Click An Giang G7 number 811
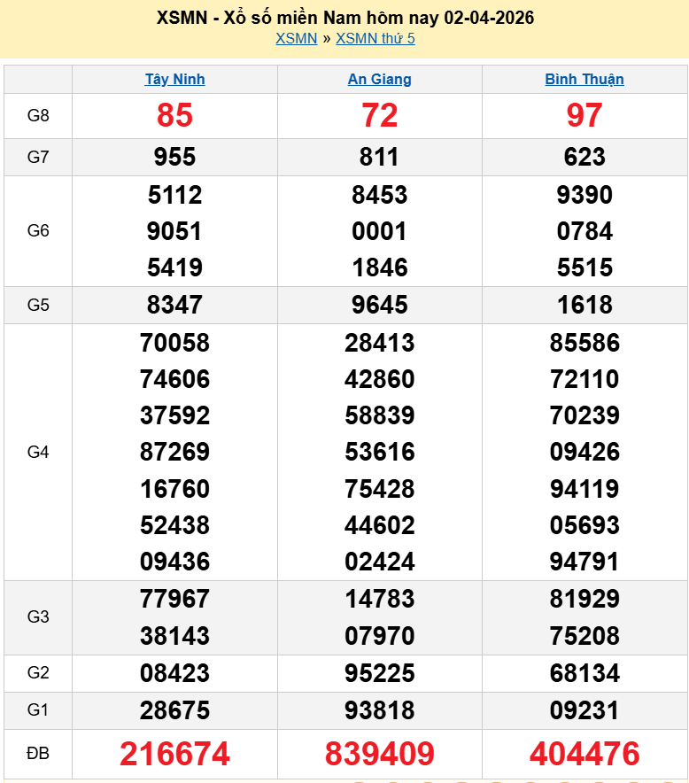The width and height of the screenshot is (689, 783). [379, 157]
